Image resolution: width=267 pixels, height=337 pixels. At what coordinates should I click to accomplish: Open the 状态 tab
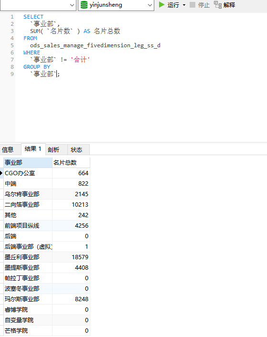(76, 149)
